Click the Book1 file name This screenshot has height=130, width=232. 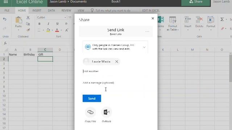[x=116, y=2]
